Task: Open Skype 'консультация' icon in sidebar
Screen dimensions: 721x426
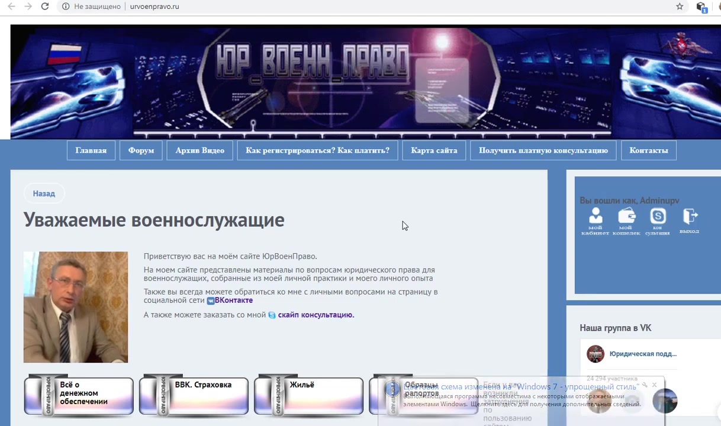Action: (658, 222)
